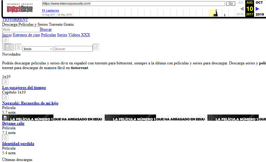This screenshot has width=266, height=162.
Task: Click broken thumbnail above Nagasaki link
Action: pyautogui.click(x=5, y=97)
